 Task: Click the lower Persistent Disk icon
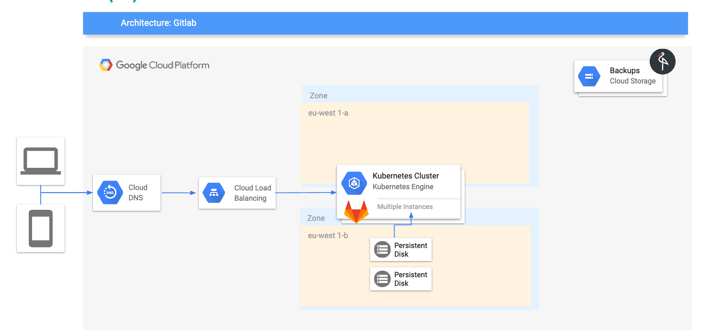382,279
